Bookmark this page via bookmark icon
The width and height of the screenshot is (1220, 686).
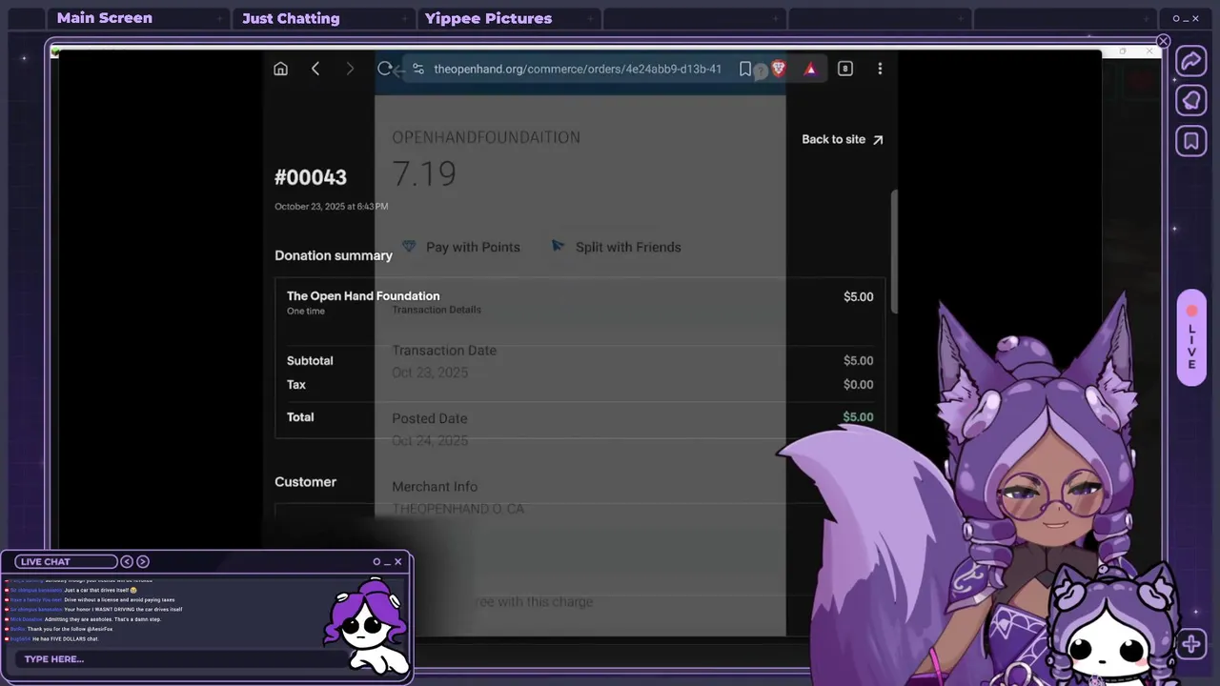(x=745, y=69)
